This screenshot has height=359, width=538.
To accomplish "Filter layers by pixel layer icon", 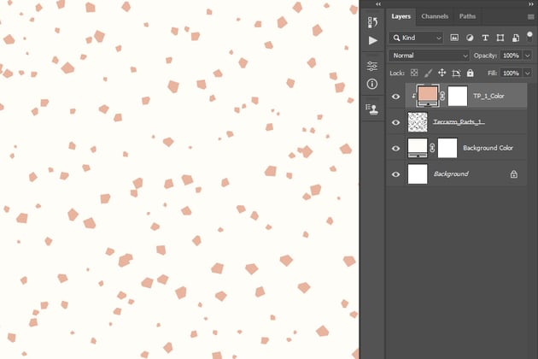I will click(454, 38).
